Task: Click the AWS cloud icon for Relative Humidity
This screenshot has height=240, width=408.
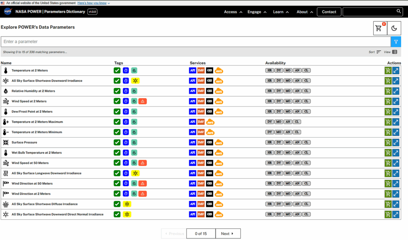Action: pos(219,91)
